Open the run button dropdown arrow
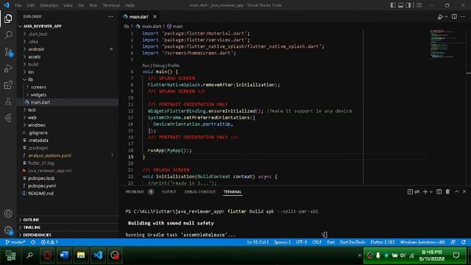The width and height of the screenshot is (471, 265). click(446, 17)
